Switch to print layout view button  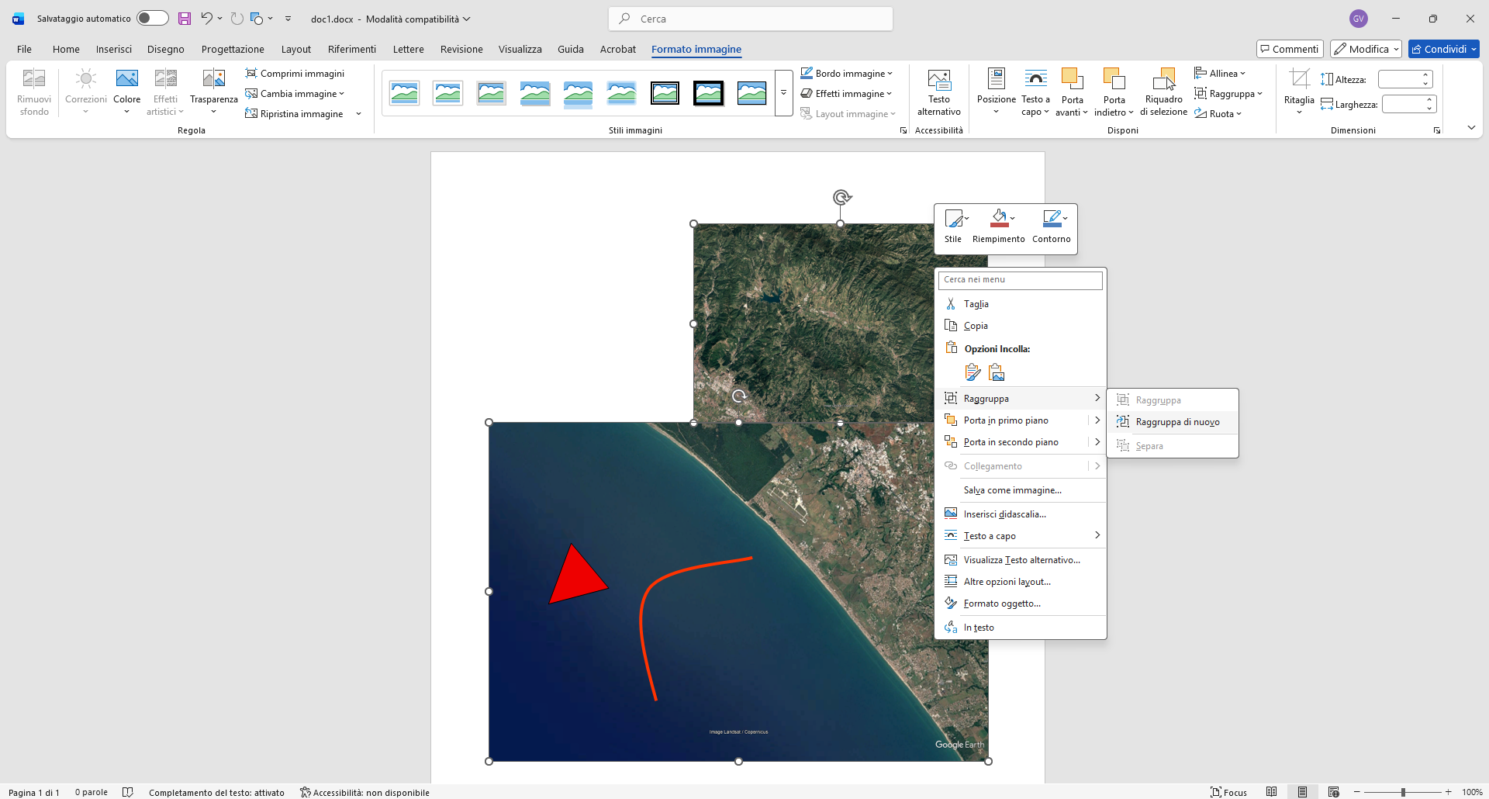[1303, 792]
